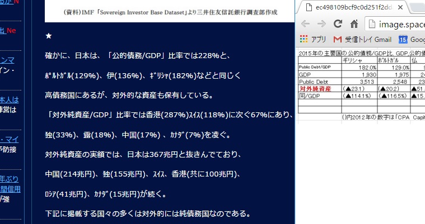Click the page icon inside the address bar
Screen dimensions: 425x224
(x=372, y=25)
